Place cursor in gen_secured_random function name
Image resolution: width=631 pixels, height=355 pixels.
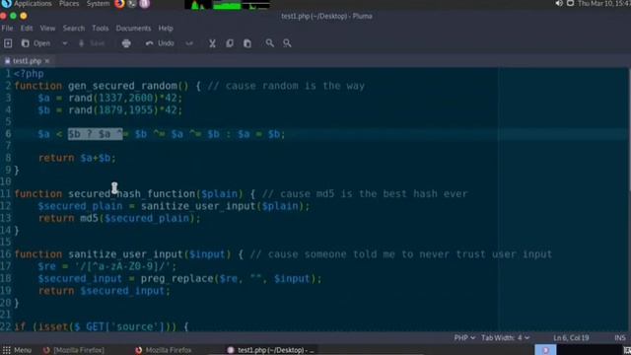point(122,86)
